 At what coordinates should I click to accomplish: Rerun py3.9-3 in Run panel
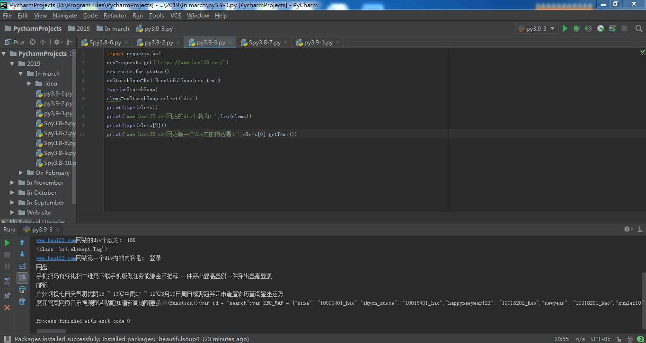tap(7, 243)
